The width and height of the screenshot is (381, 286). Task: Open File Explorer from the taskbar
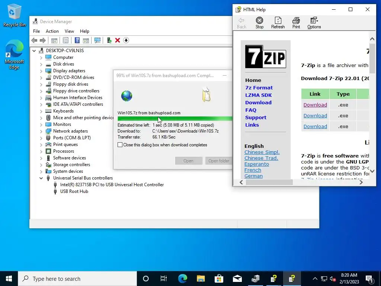201,279
